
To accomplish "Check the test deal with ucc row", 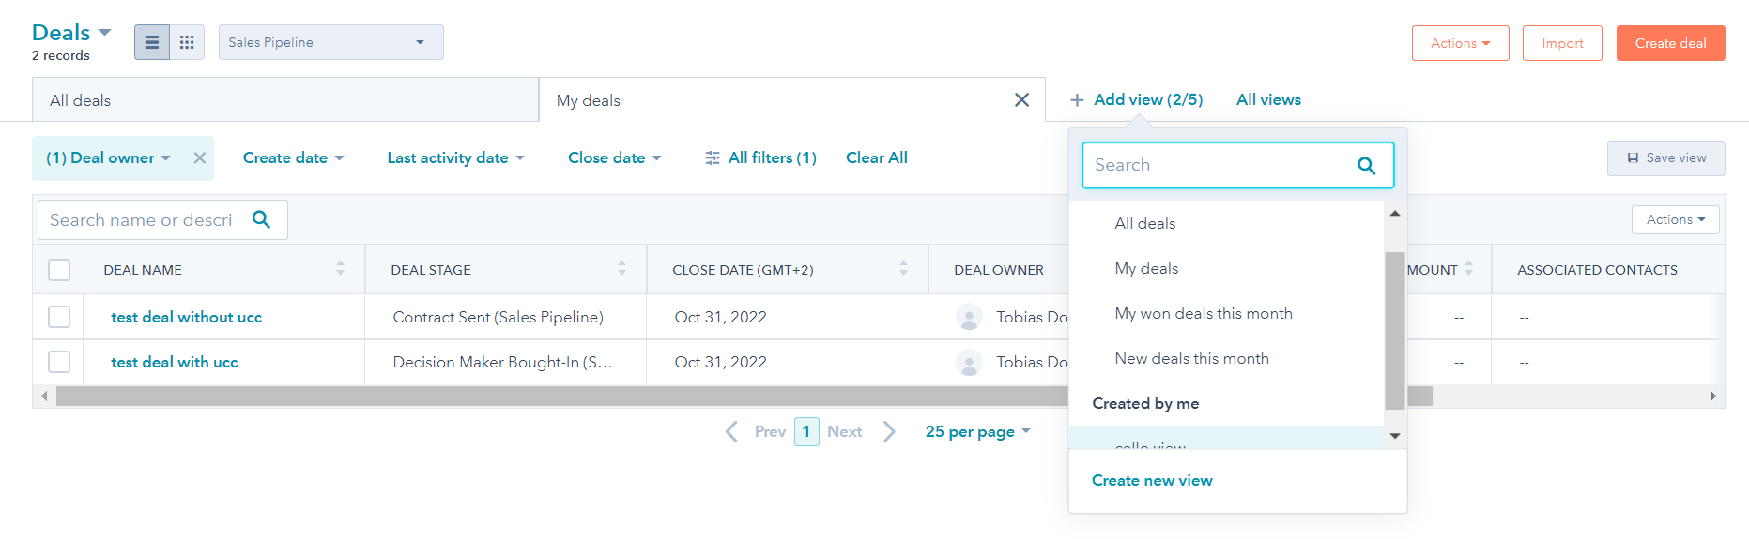I will (59, 362).
